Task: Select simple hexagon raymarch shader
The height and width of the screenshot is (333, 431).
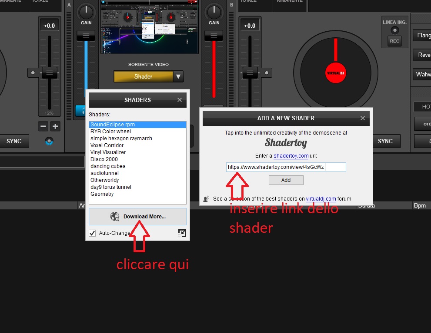Action: [x=137, y=138]
